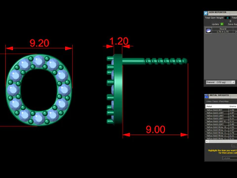Click the Metal Weights panel icon
Viewport: 237px width, 178px height.
pos(206,96)
